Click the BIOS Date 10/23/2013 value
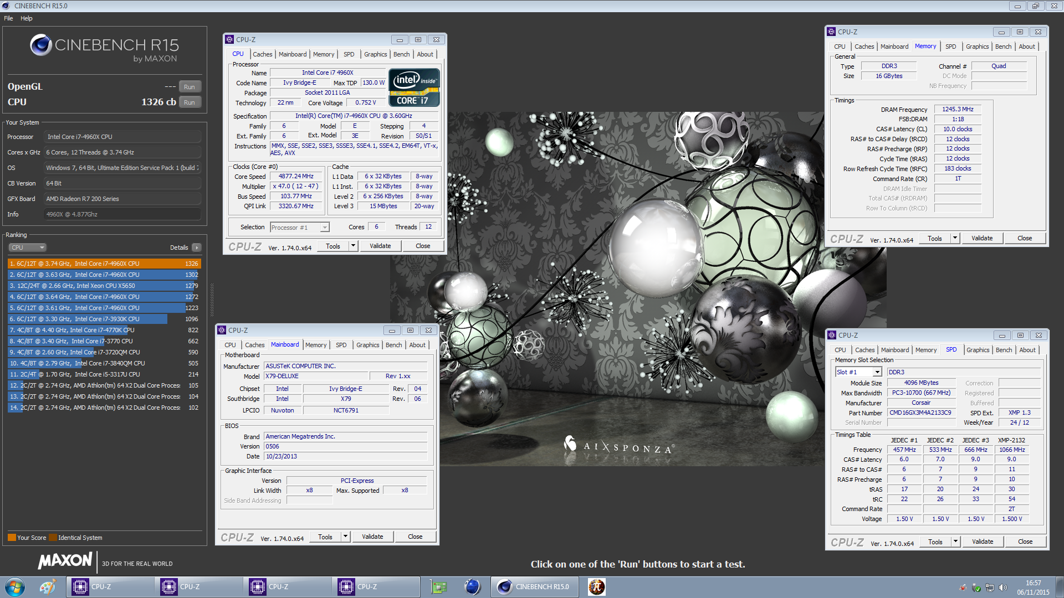This screenshot has height=598, width=1064. [346, 457]
